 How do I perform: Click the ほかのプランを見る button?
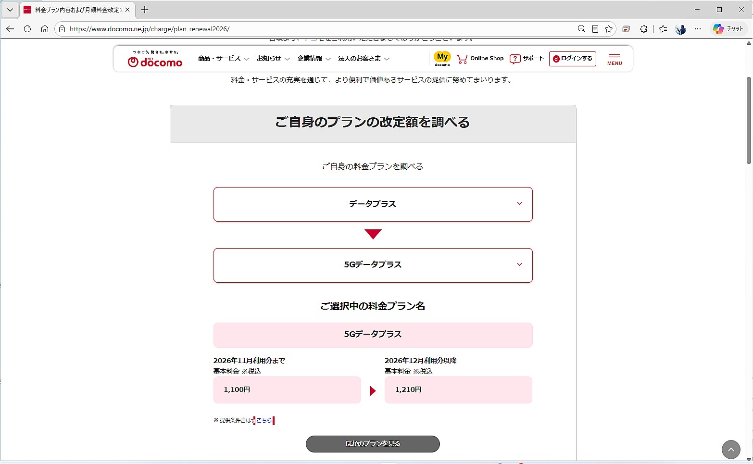373,444
